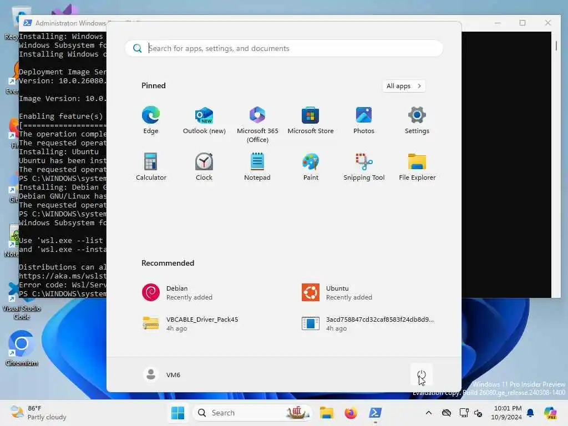The height and width of the screenshot is (426, 568).
Task: Minimize the Administrator PowerShell window
Action: point(498,23)
